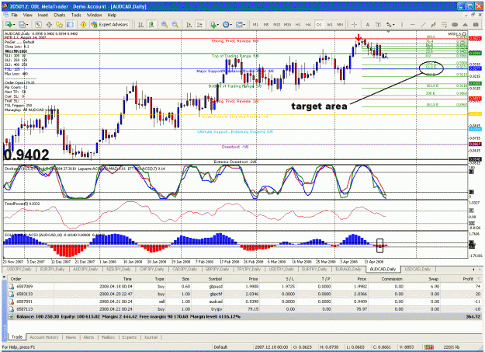Switch chart to MN timeframe
Viewport: 485px width, 352px height.
[340, 25]
